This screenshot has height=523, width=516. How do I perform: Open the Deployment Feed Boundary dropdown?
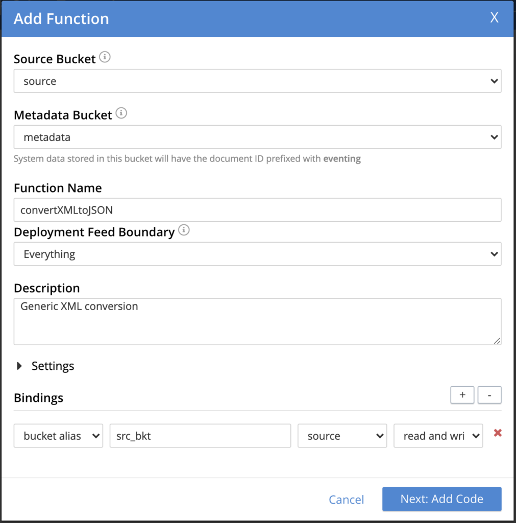[257, 254]
